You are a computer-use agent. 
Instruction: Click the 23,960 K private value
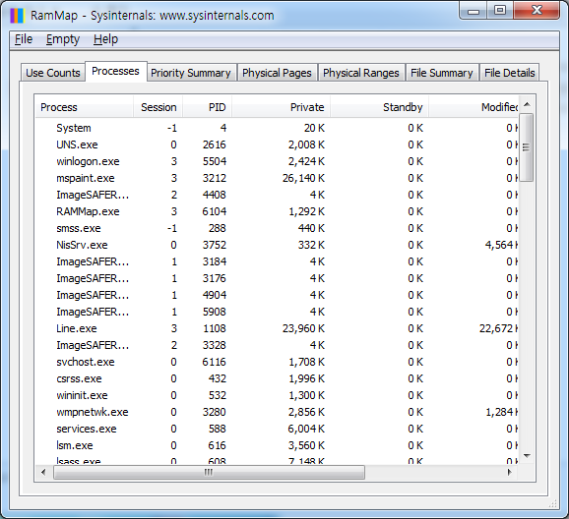pyautogui.click(x=303, y=328)
